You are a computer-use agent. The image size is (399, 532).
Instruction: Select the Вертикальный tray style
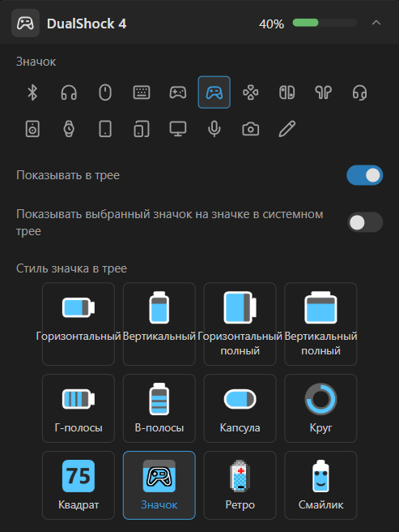pos(159,324)
